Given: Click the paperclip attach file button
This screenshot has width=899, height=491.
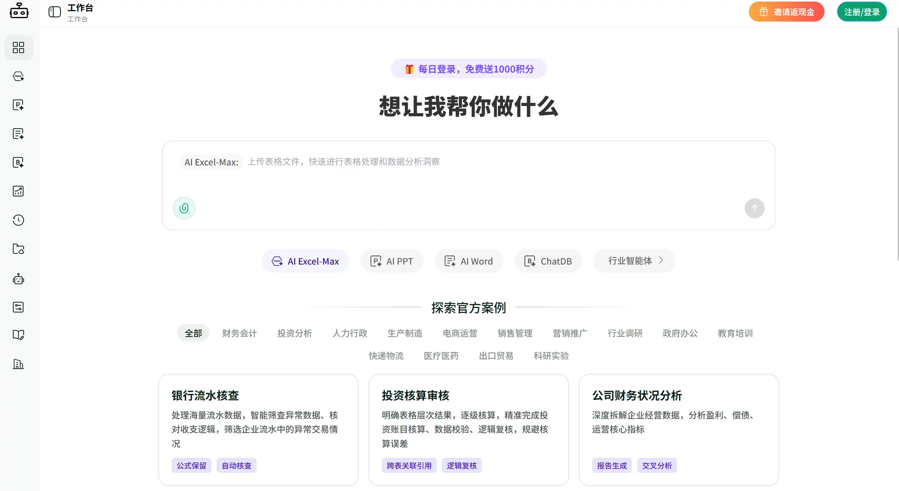Looking at the screenshot, I should coord(184,208).
